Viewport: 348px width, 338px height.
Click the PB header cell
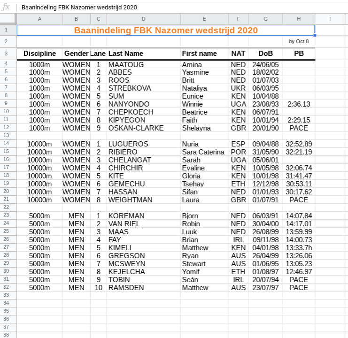tap(299, 54)
